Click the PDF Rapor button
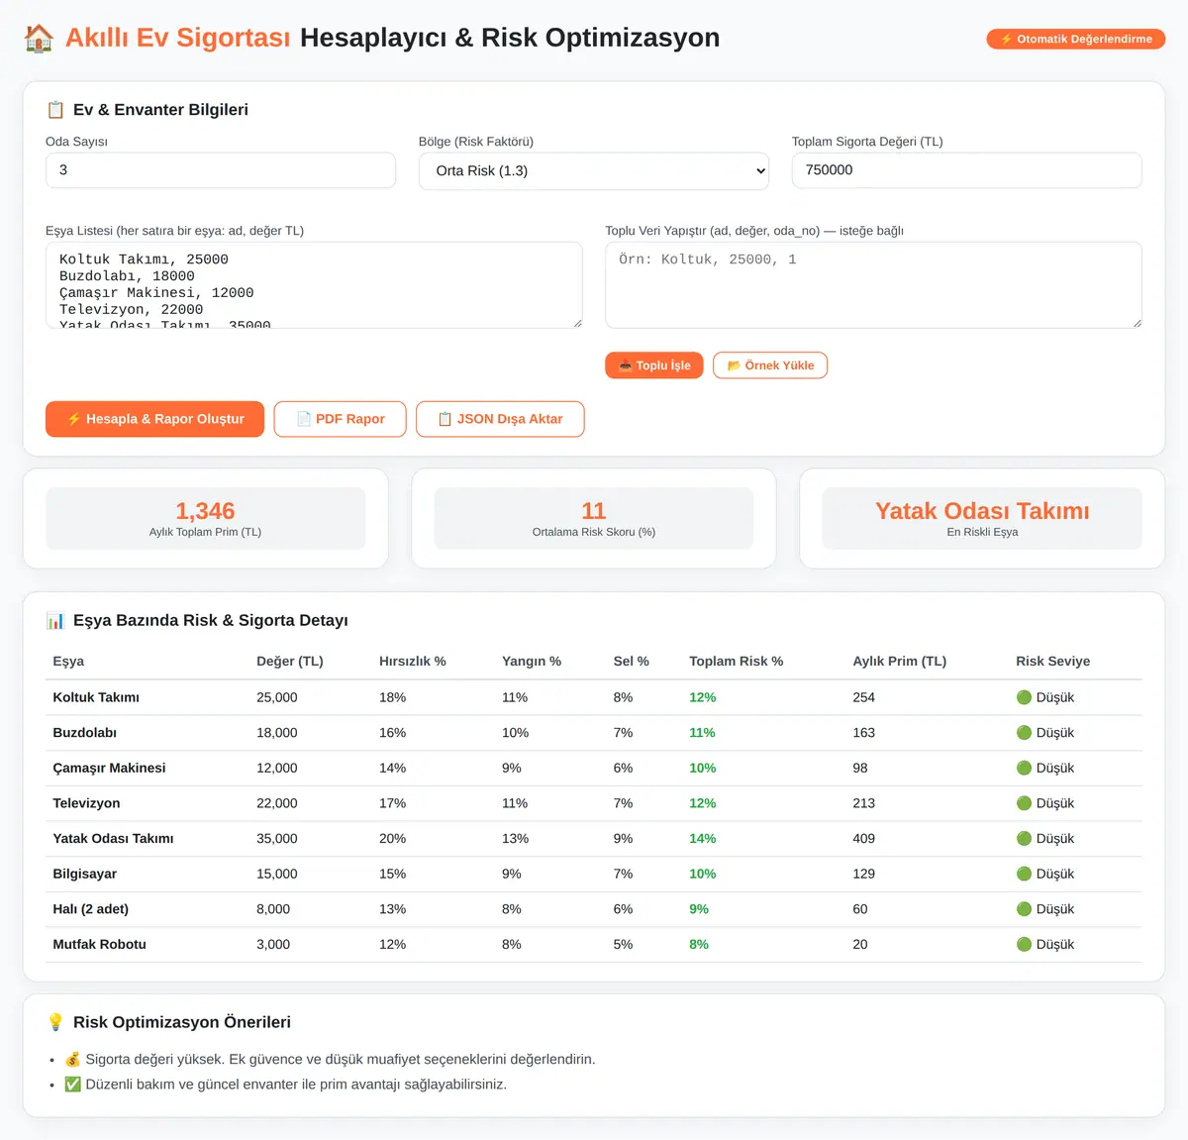The image size is (1188, 1140). (x=341, y=419)
